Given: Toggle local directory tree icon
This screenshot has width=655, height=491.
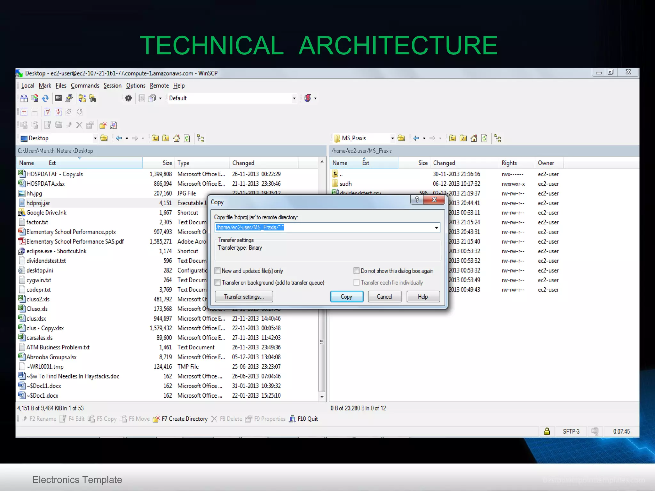Looking at the screenshot, I should [x=201, y=138].
